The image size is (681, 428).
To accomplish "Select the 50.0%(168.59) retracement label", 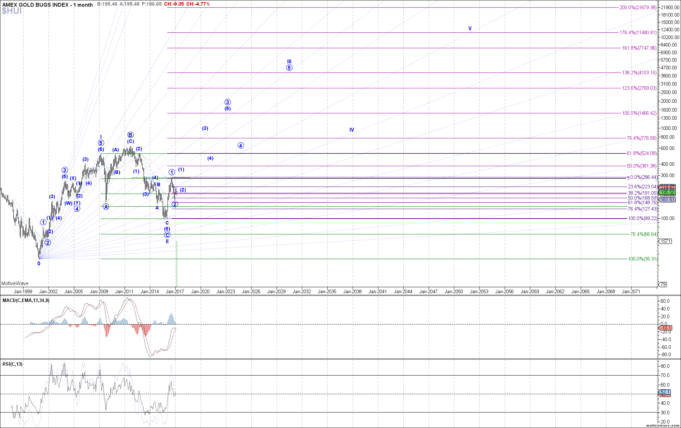I will pyautogui.click(x=642, y=198).
